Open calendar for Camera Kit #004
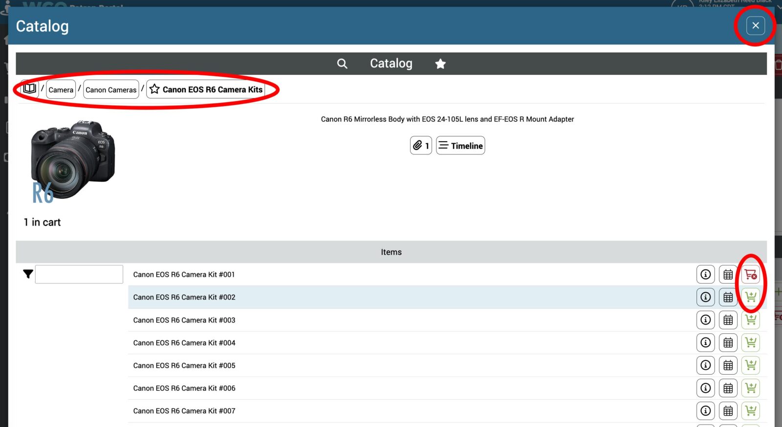This screenshot has width=782, height=427. point(728,342)
